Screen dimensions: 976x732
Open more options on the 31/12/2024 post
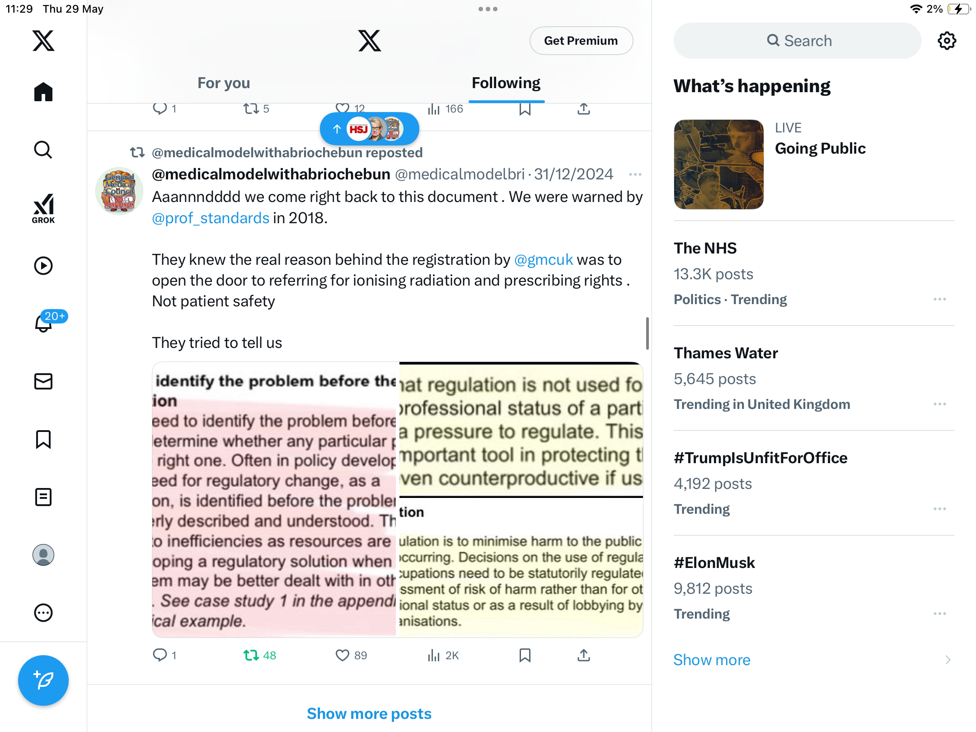[x=635, y=174]
